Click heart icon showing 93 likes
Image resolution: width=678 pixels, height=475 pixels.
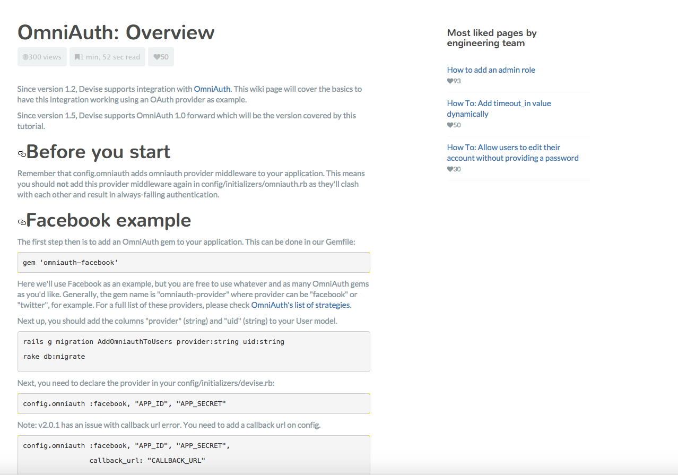[450, 81]
